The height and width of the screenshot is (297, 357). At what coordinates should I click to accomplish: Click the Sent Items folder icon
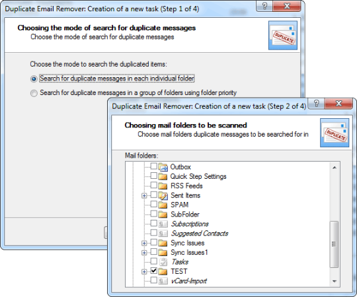[x=163, y=195]
